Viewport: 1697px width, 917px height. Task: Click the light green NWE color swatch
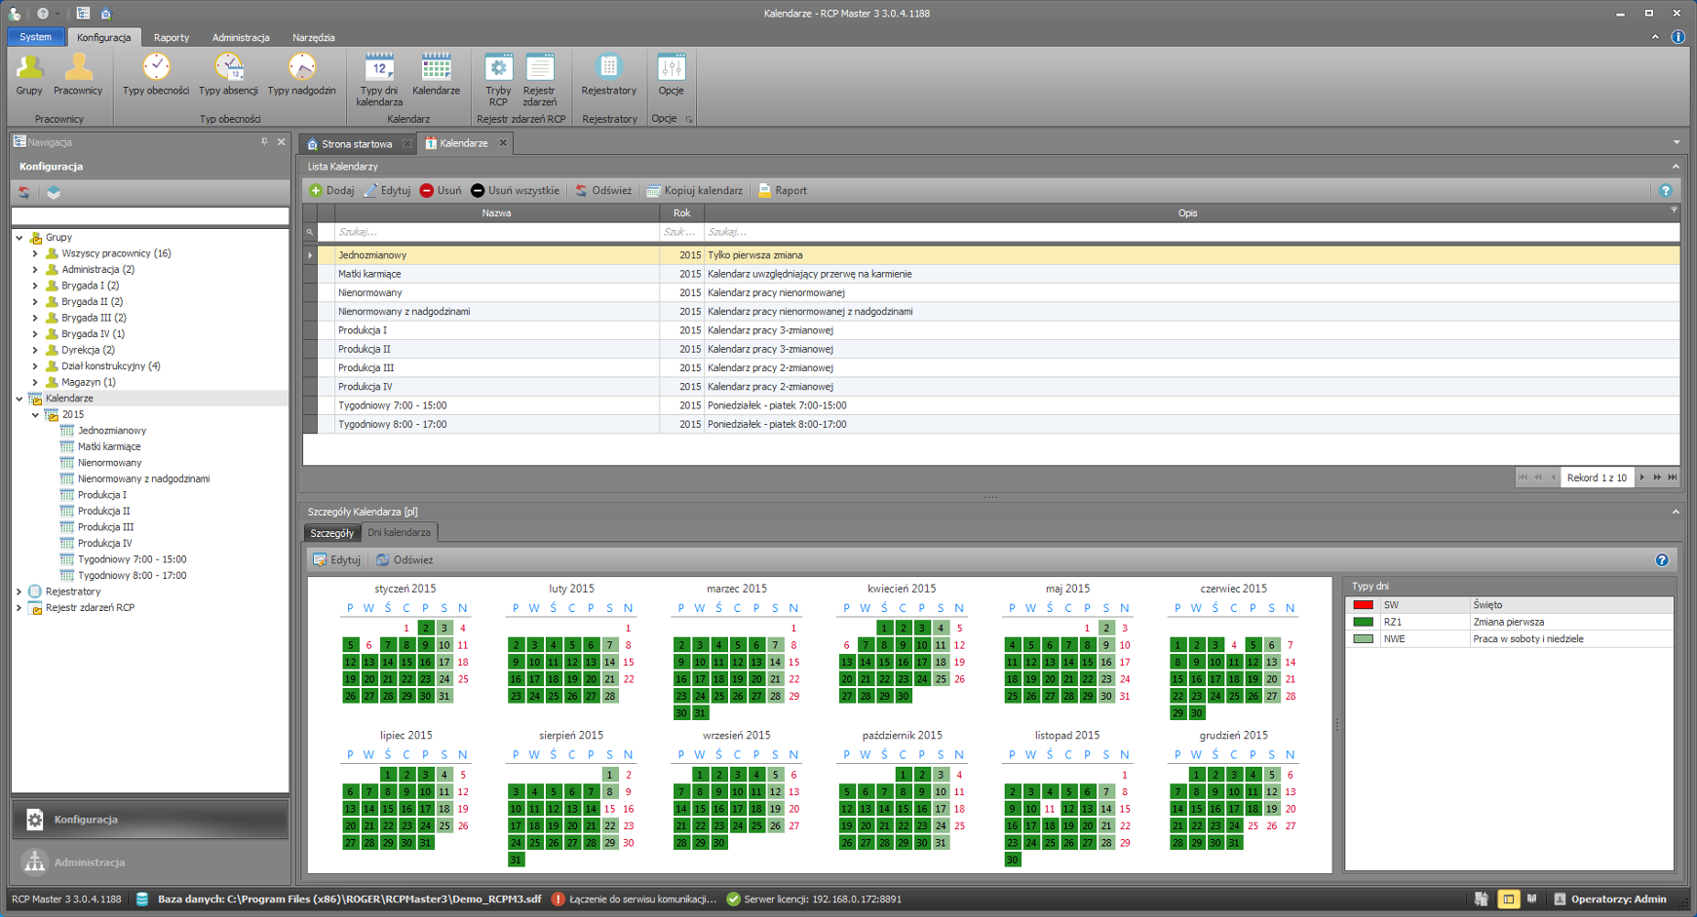[x=1363, y=639]
